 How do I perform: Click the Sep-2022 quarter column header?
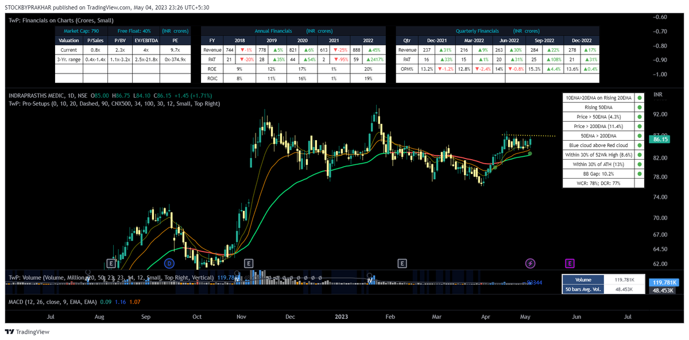click(x=544, y=40)
